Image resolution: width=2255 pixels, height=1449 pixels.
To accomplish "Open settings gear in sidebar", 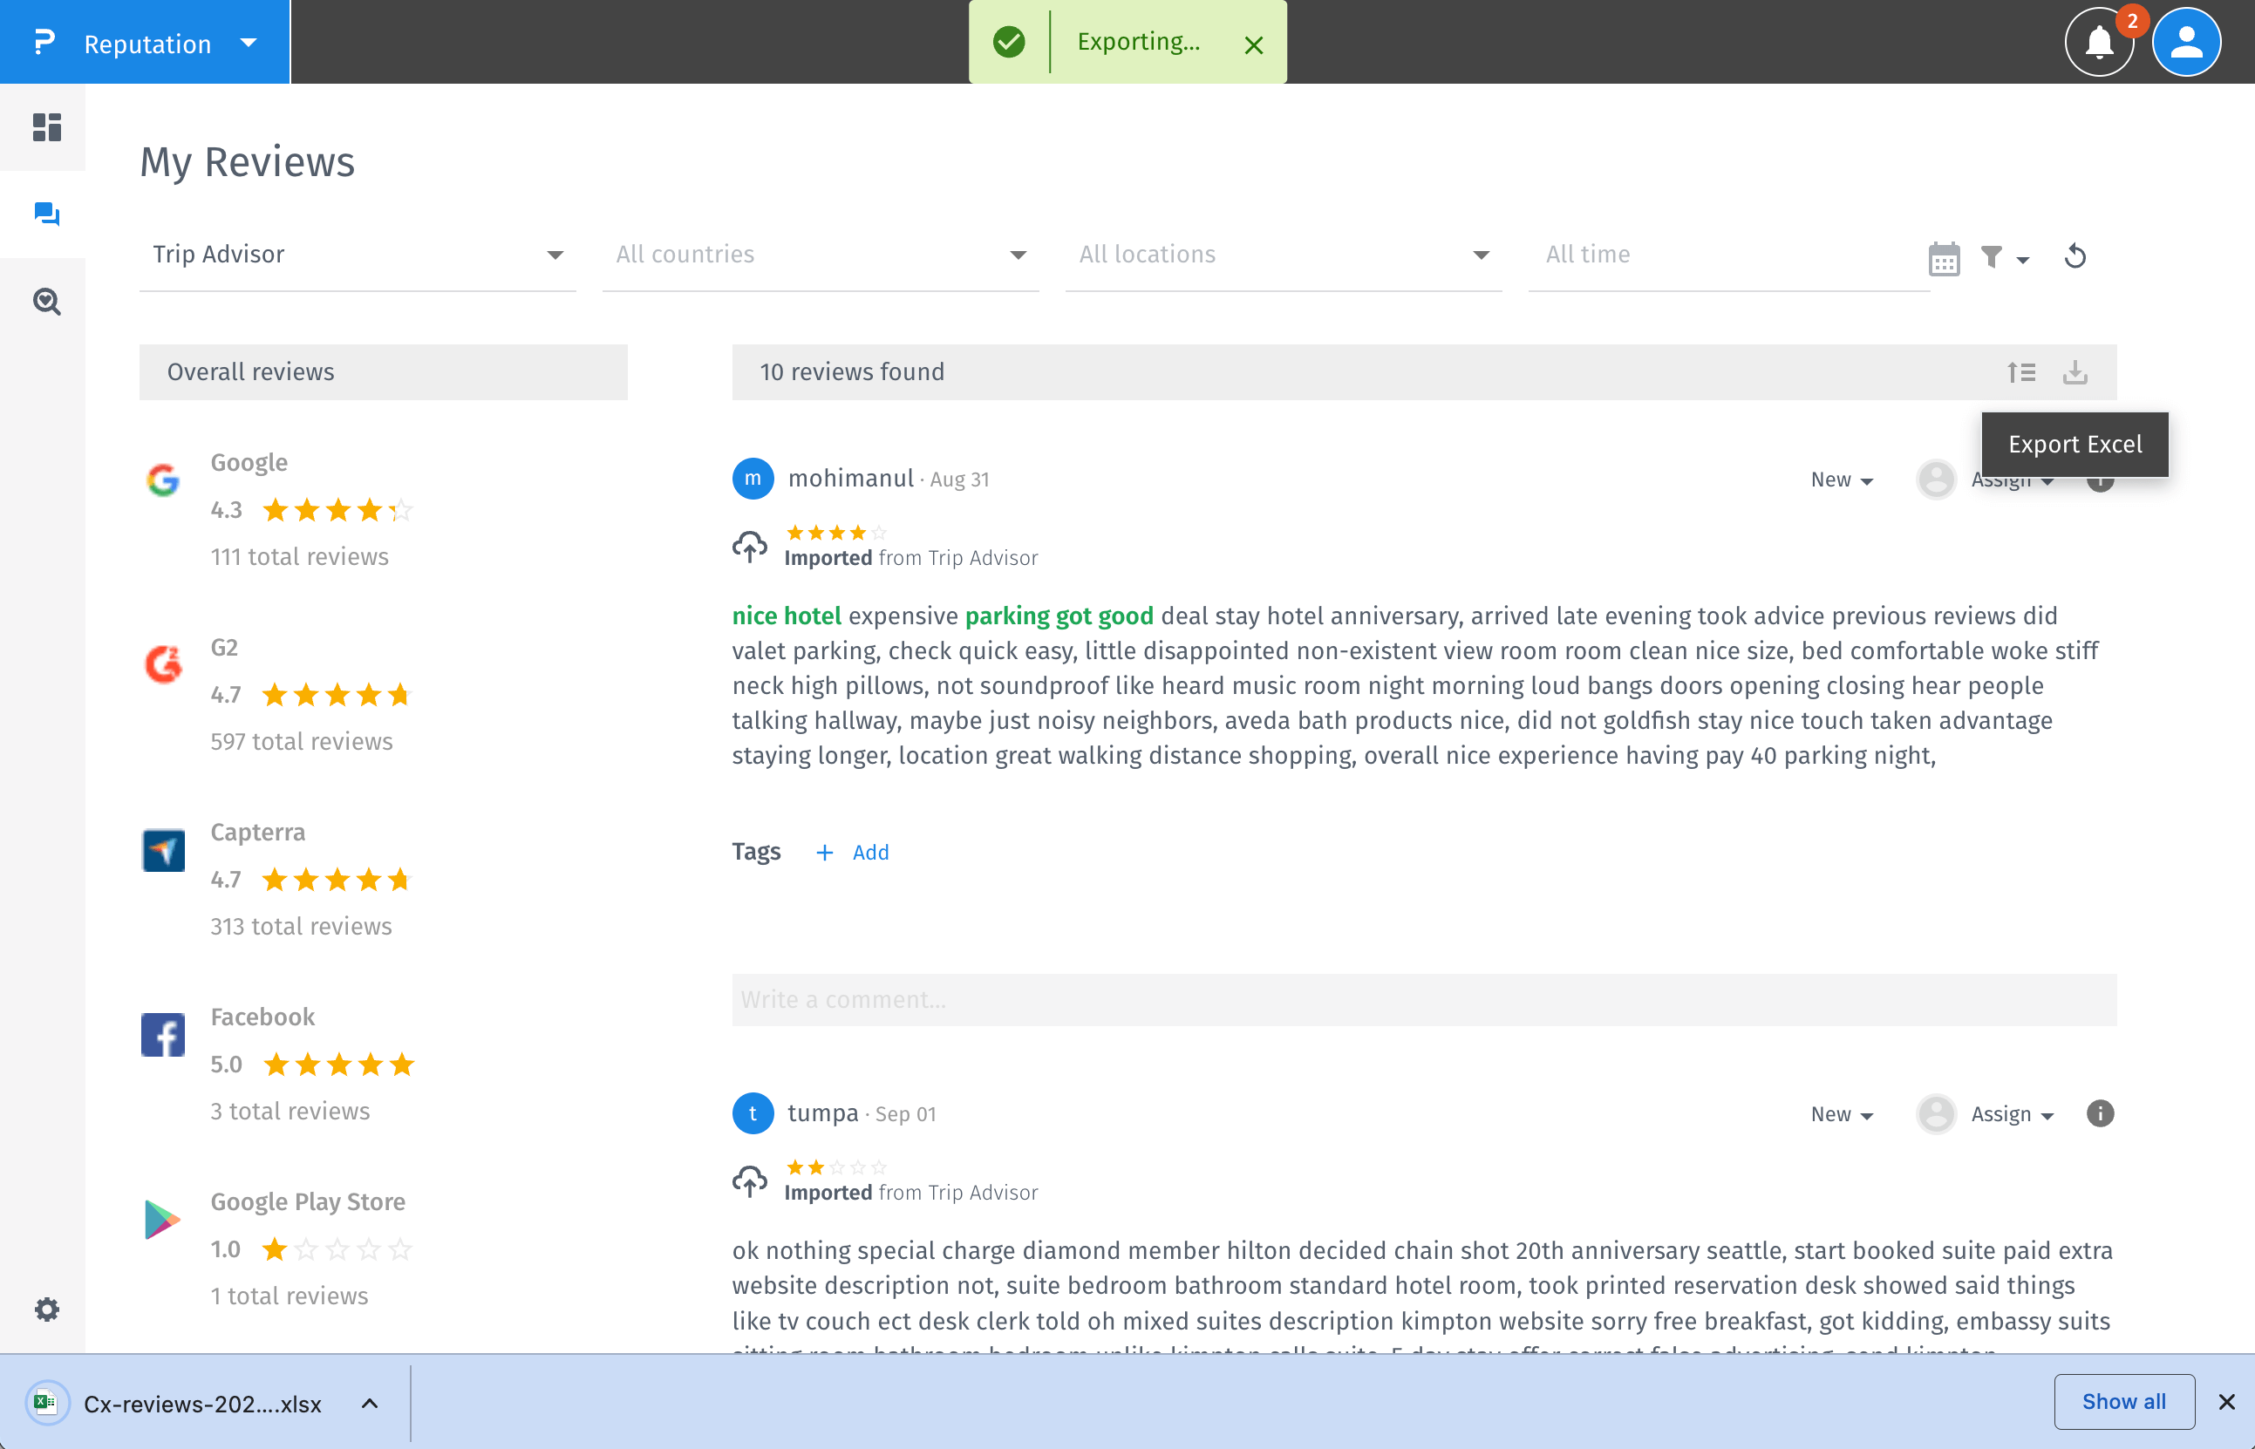I will pos(46,1309).
